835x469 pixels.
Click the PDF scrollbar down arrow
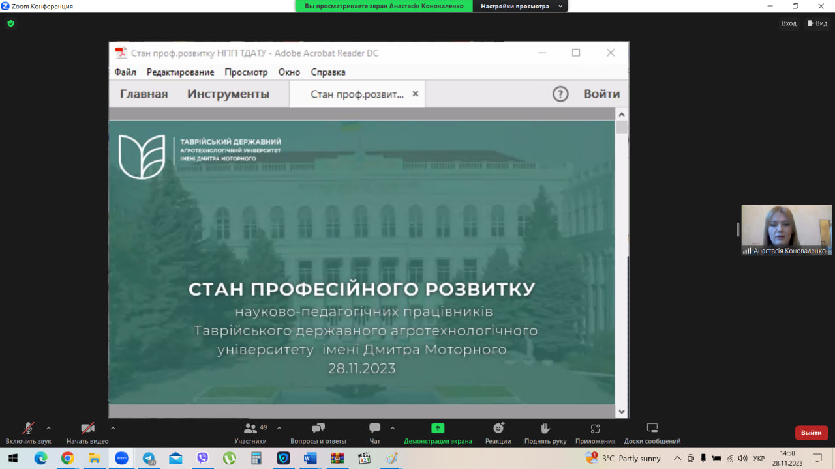pyautogui.click(x=621, y=411)
